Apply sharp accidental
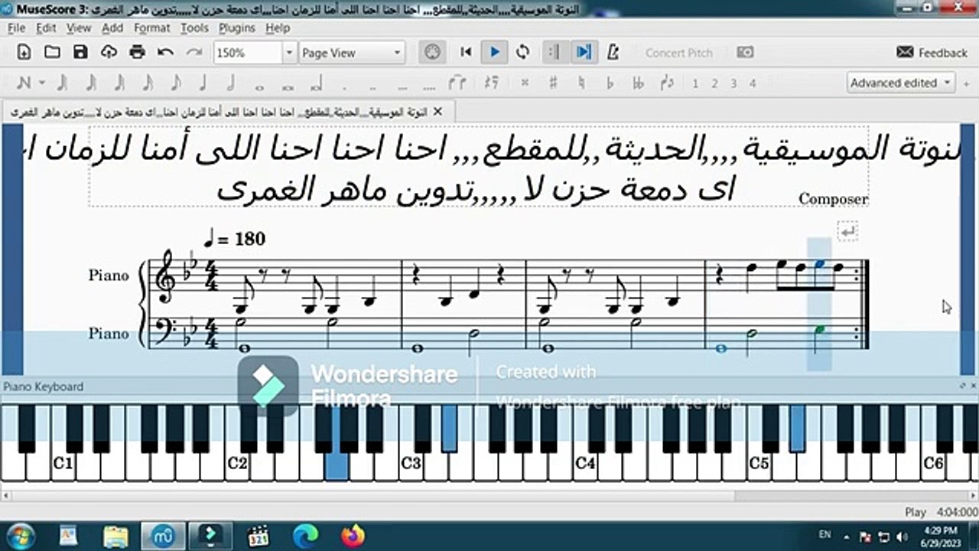This screenshot has height=551, width=979. click(x=553, y=83)
